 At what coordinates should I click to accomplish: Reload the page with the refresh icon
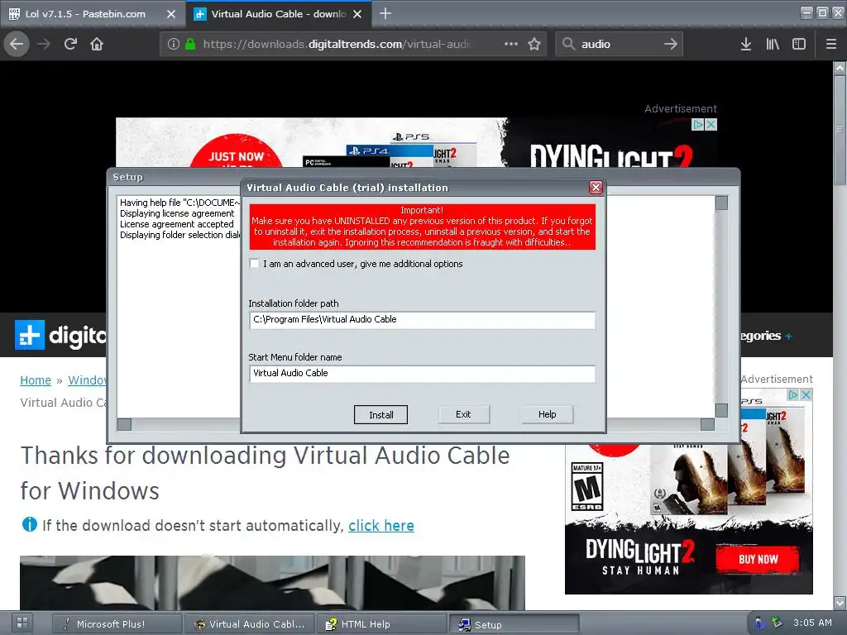coord(70,44)
